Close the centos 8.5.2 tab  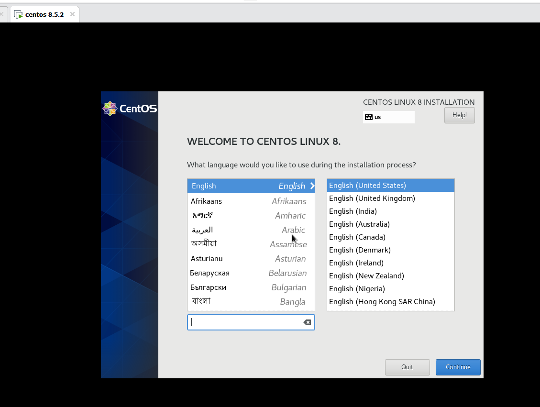point(72,14)
